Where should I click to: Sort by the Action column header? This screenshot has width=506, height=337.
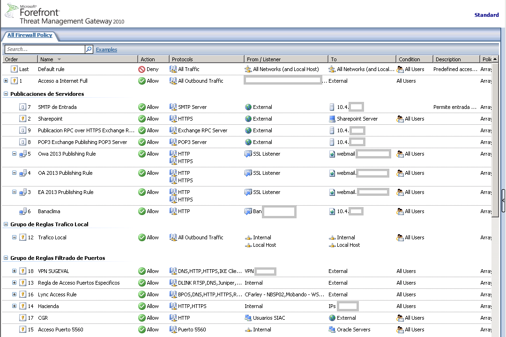153,59
